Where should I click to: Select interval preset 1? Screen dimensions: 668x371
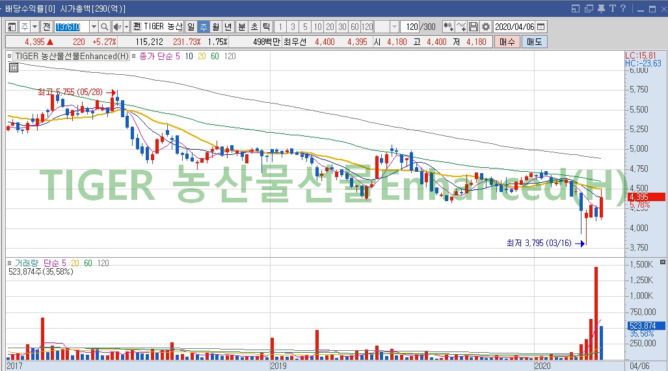(x=280, y=27)
